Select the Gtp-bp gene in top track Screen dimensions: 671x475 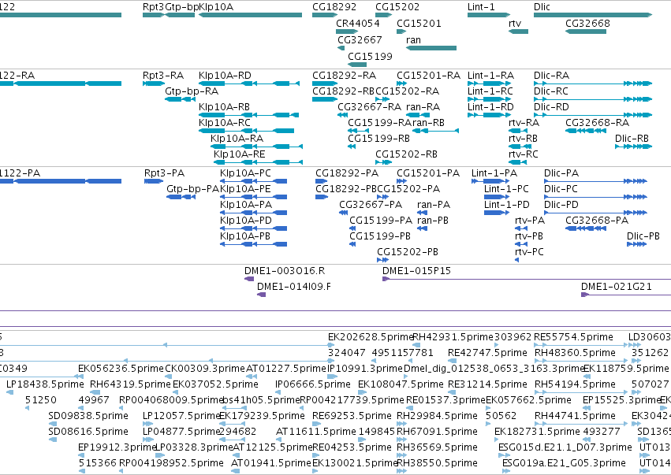[180, 15]
